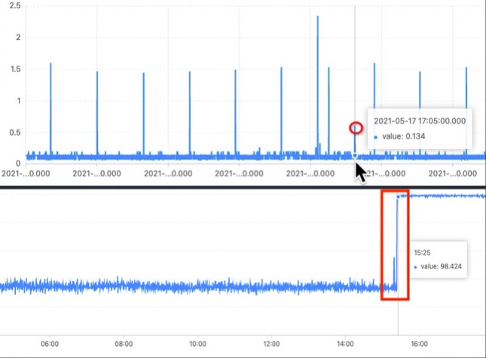Click the 14:00 x-axis label
The width and height of the screenshot is (486, 358).
pyautogui.click(x=345, y=344)
